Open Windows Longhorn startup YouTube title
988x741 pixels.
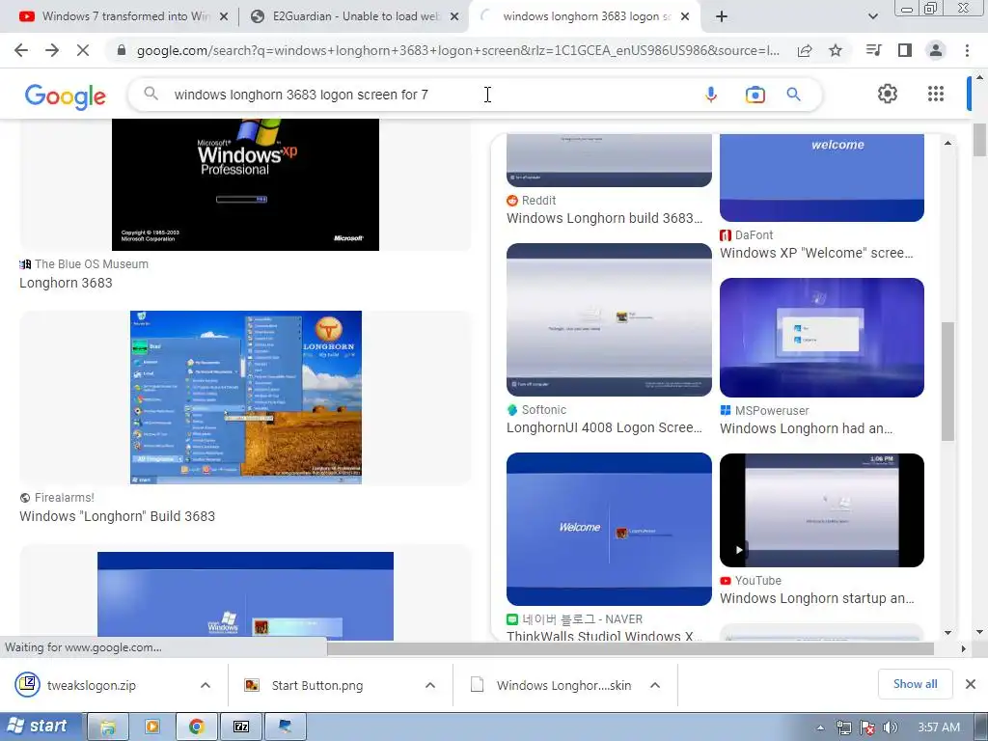pos(816,598)
